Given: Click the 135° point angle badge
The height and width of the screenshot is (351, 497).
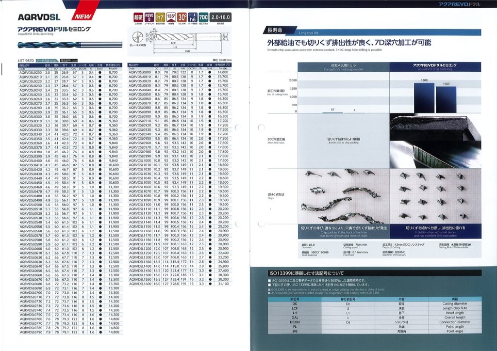Looking at the screenshot, I should 171,17.
